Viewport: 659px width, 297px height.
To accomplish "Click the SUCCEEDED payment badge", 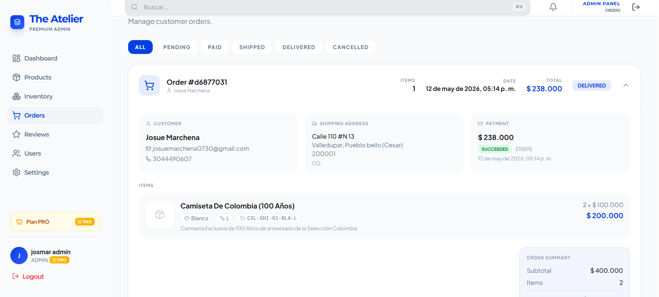I will [x=495, y=149].
